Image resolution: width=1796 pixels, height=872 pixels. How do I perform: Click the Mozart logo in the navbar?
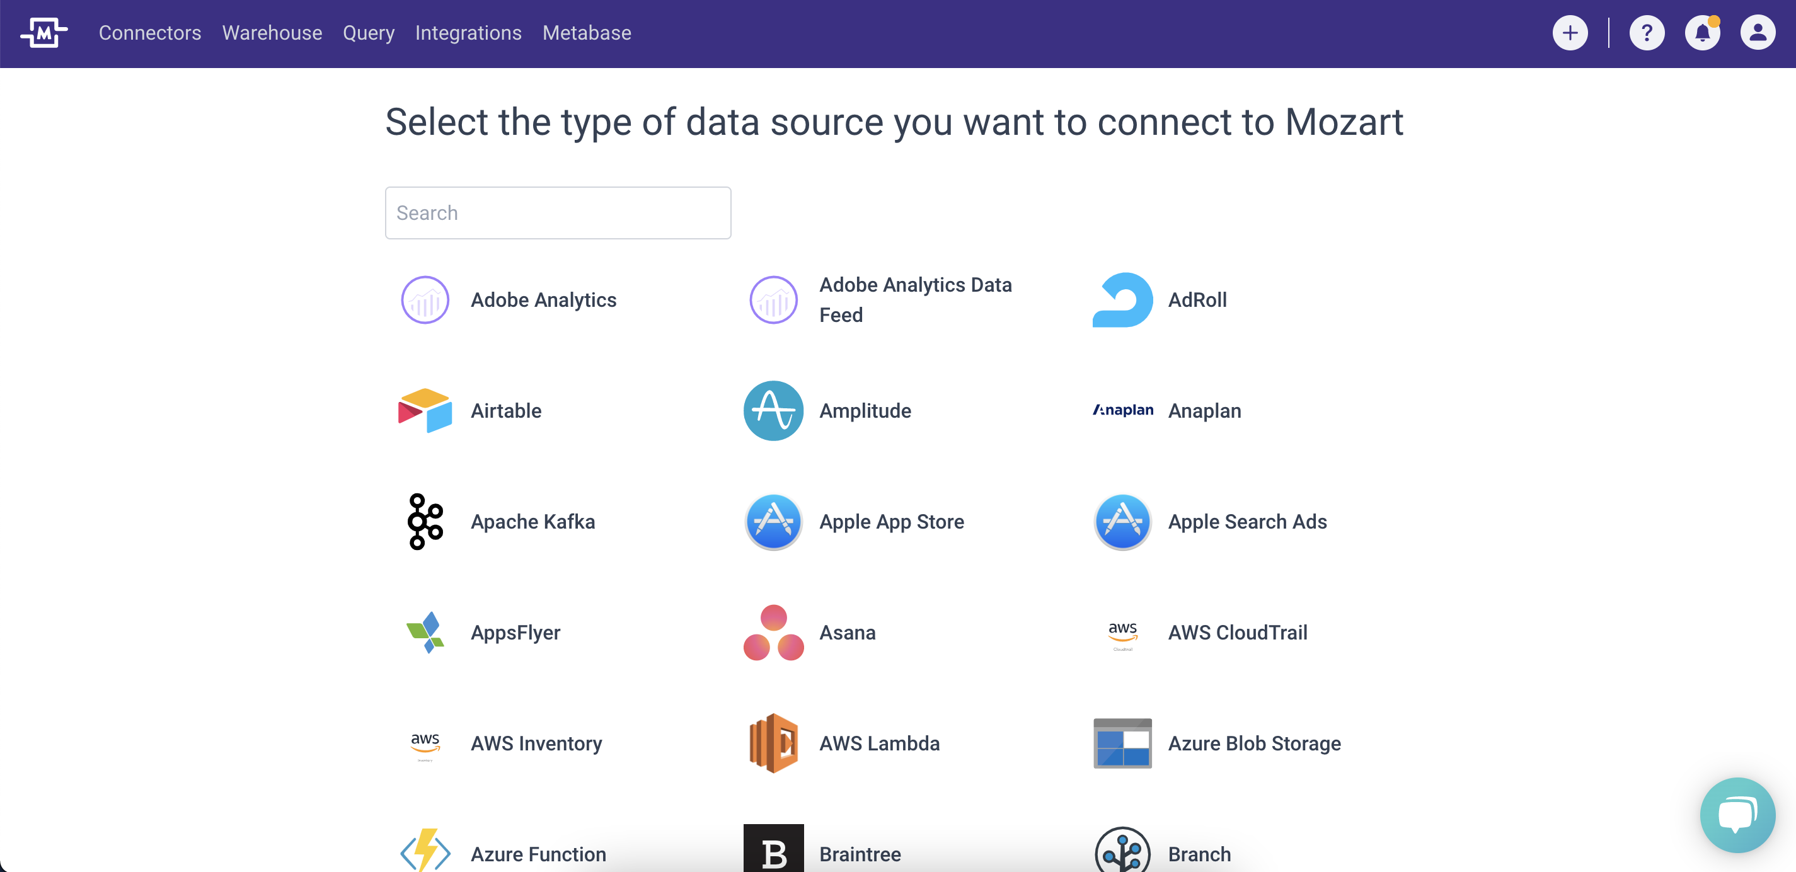[x=44, y=33]
